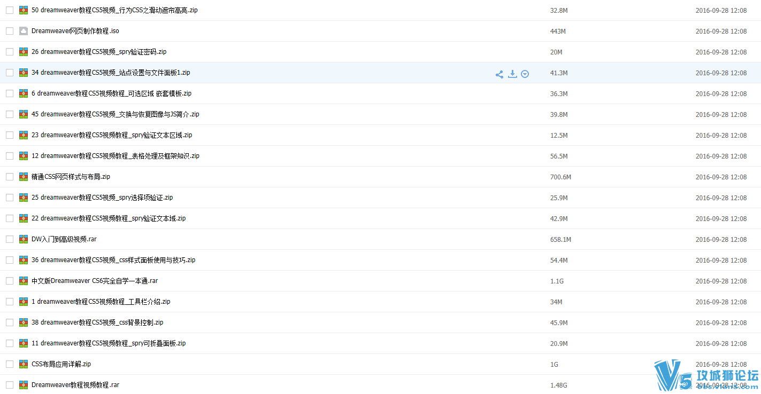
Task: Open file 36 dreamweaver教程CS5视频_css样式面板使用与技巧.zip
Action: pyautogui.click(x=113, y=260)
